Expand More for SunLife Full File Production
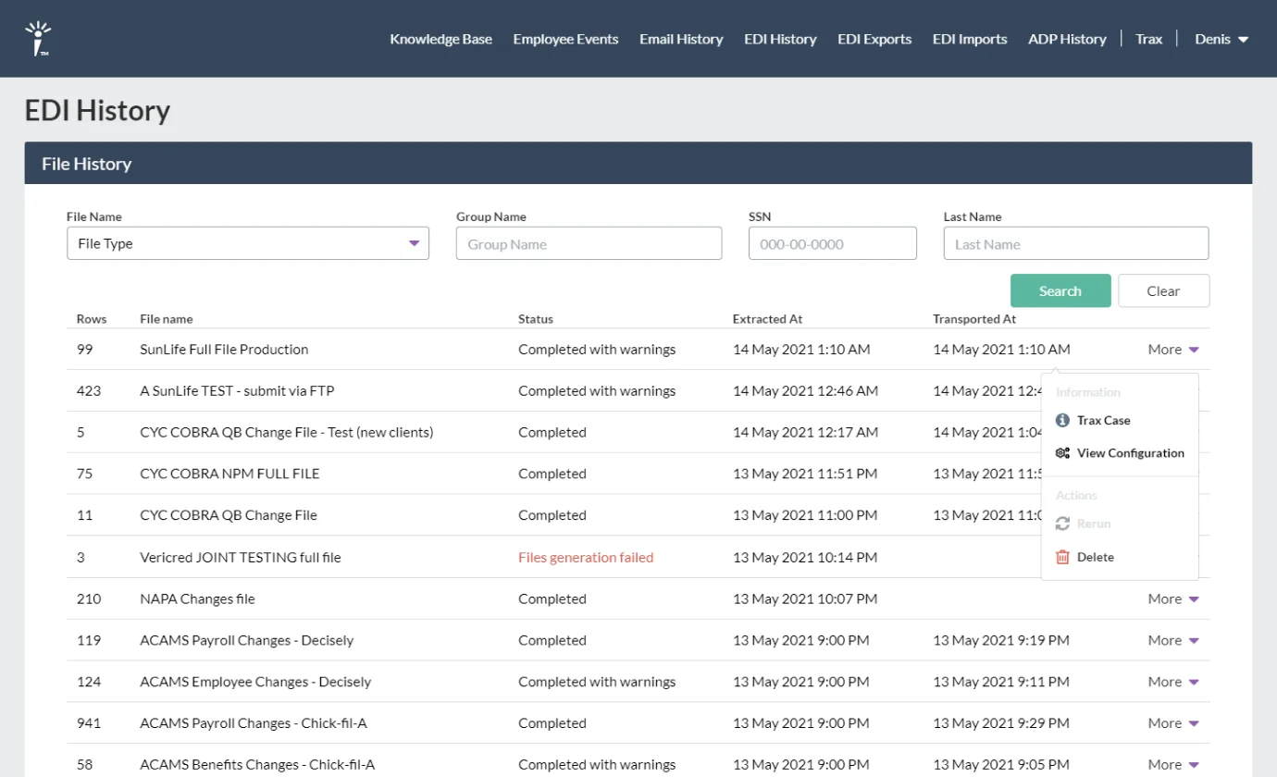 [x=1173, y=350]
